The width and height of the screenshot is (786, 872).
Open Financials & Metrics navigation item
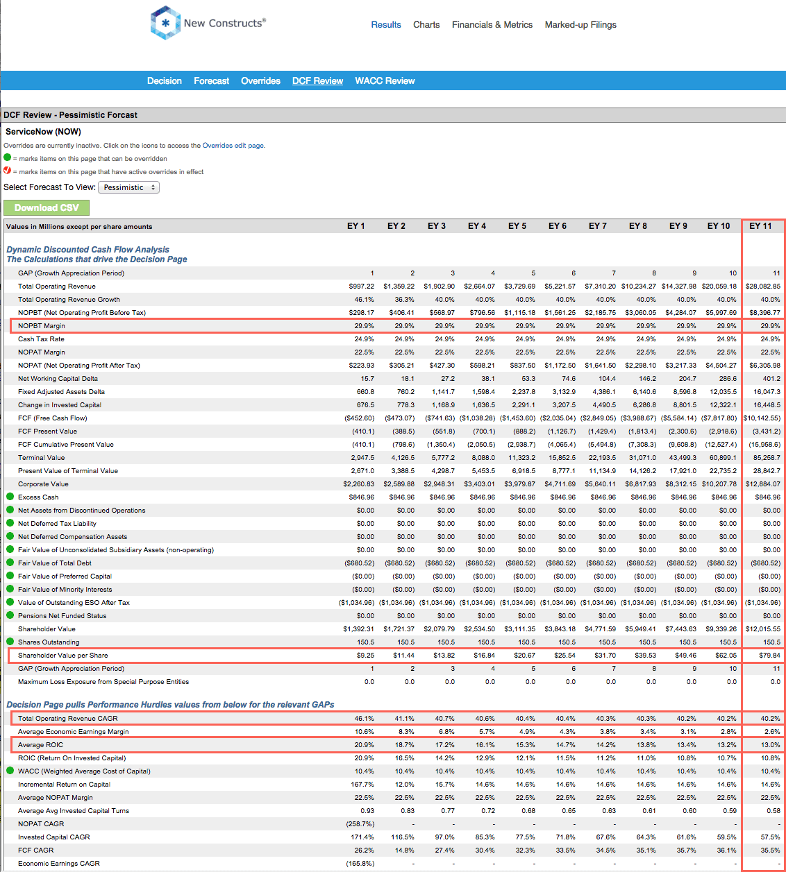(x=492, y=24)
